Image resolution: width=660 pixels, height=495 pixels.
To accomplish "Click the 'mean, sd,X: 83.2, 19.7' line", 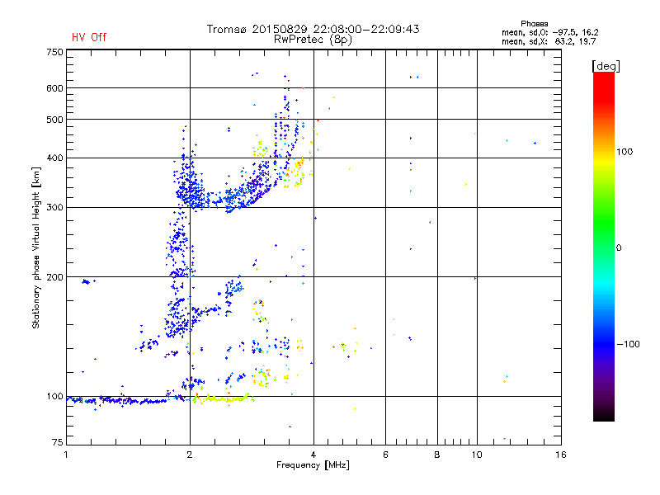I will coord(549,41).
